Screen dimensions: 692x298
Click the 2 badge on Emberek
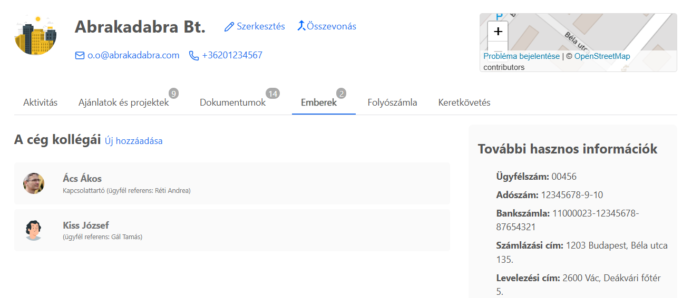[x=341, y=94]
